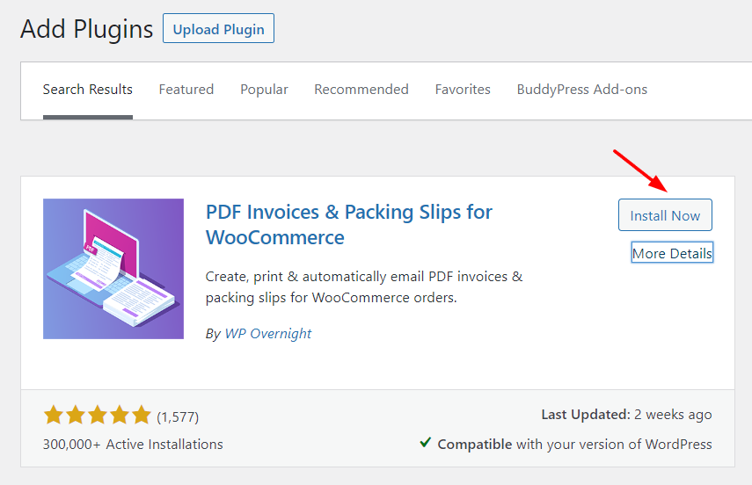Click the plugin description paragraph
752x485 pixels.
(364, 287)
